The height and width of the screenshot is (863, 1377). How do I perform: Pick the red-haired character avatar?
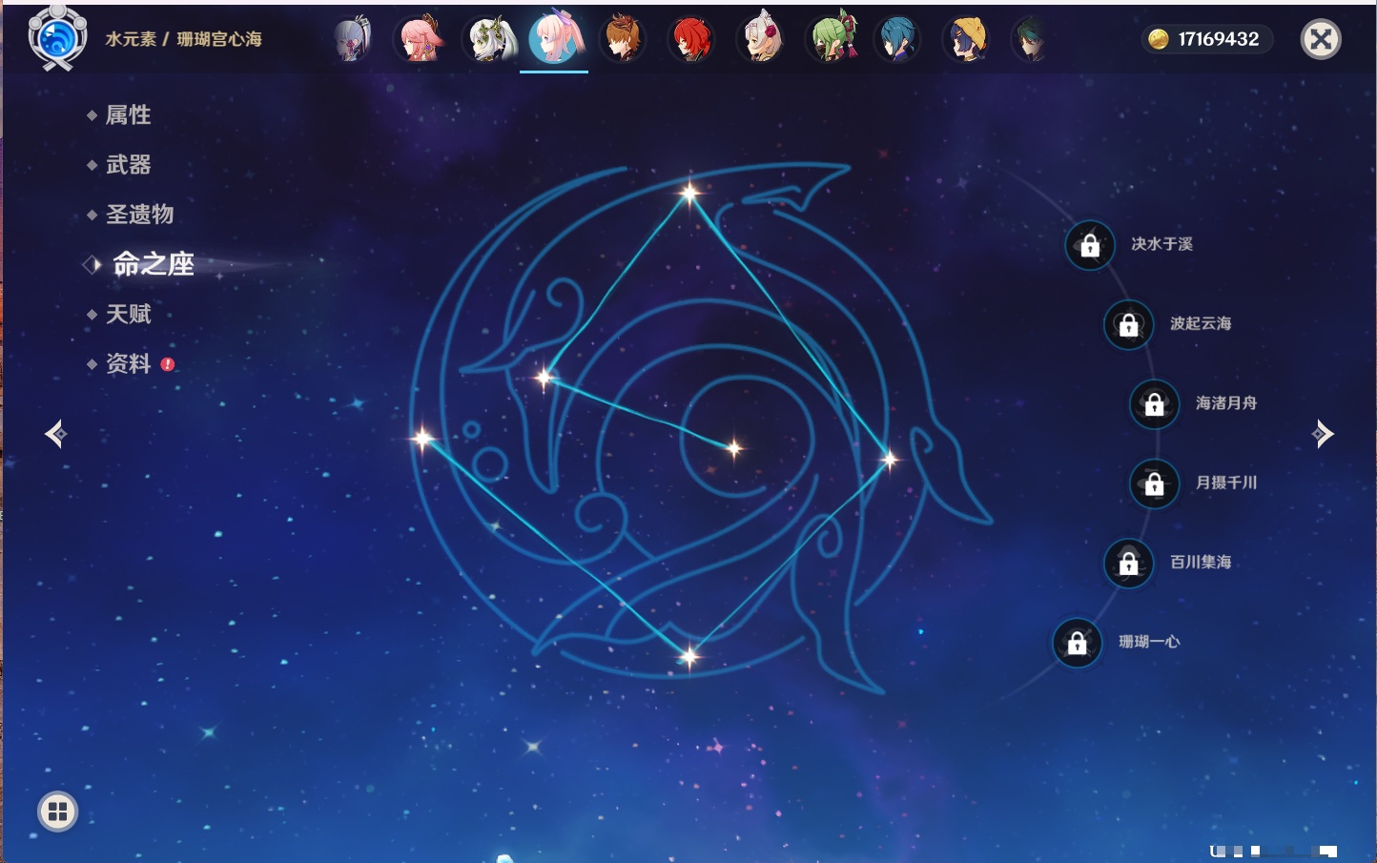691,39
